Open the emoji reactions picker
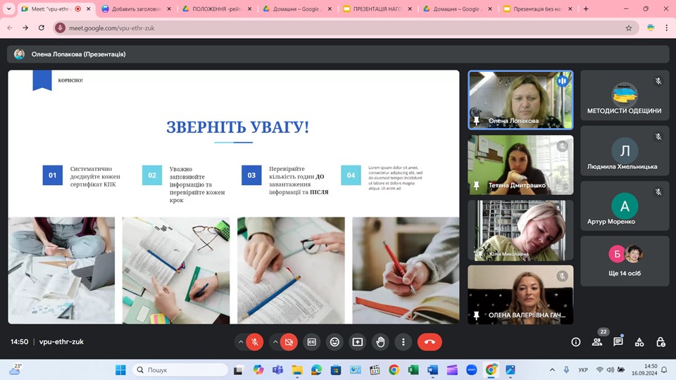Image resolution: width=676 pixels, height=380 pixels. (334, 342)
